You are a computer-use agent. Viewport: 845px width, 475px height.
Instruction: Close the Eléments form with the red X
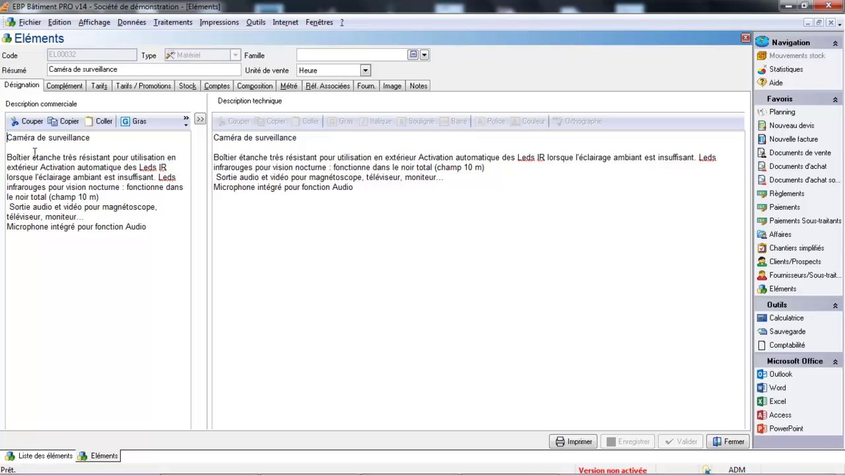pyautogui.click(x=745, y=38)
